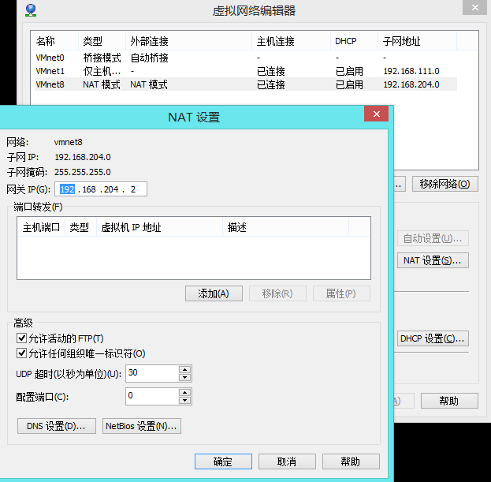
Task: Decrease 配置端口 value with down arrow
Action: coord(184,400)
